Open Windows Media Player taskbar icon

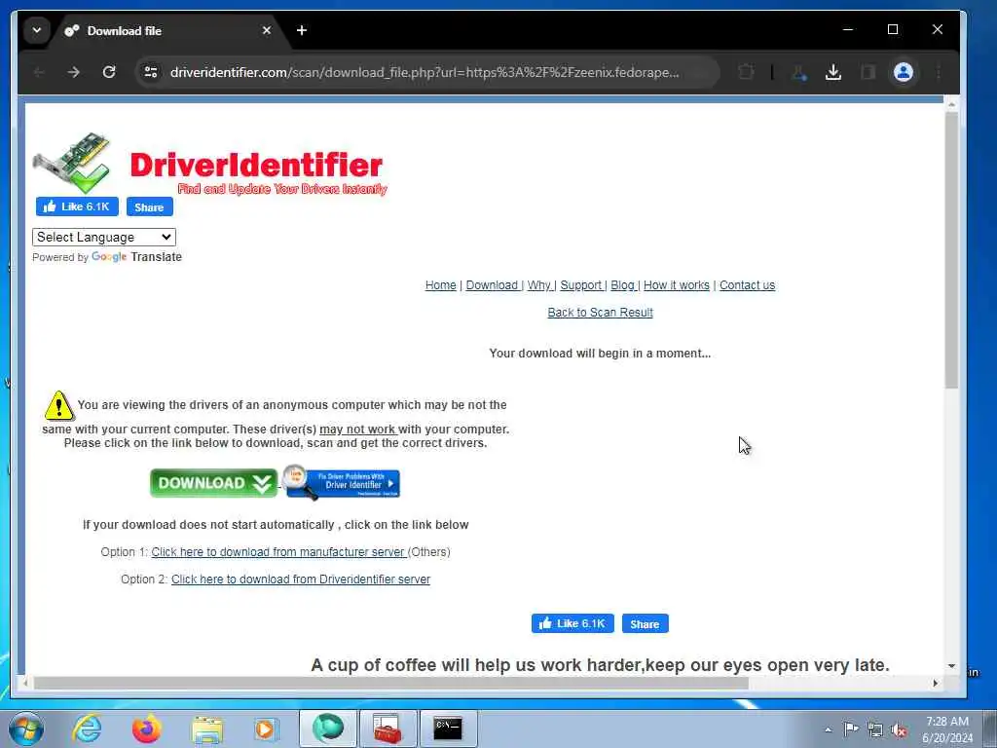point(267,729)
